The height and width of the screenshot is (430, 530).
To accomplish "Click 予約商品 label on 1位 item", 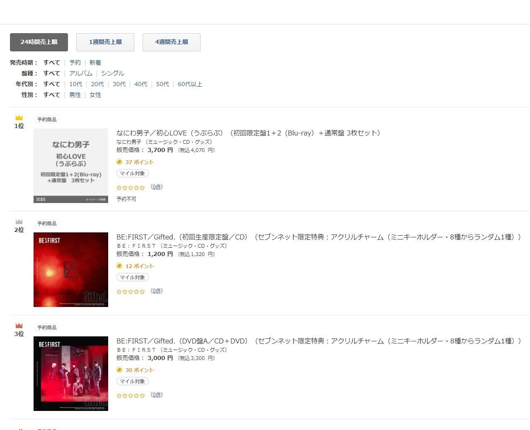I will tap(47, 120).
